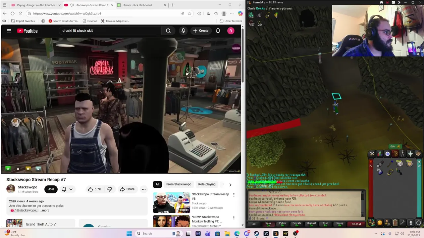
Task: Click the Join channel button
Action: pos(51,189)
